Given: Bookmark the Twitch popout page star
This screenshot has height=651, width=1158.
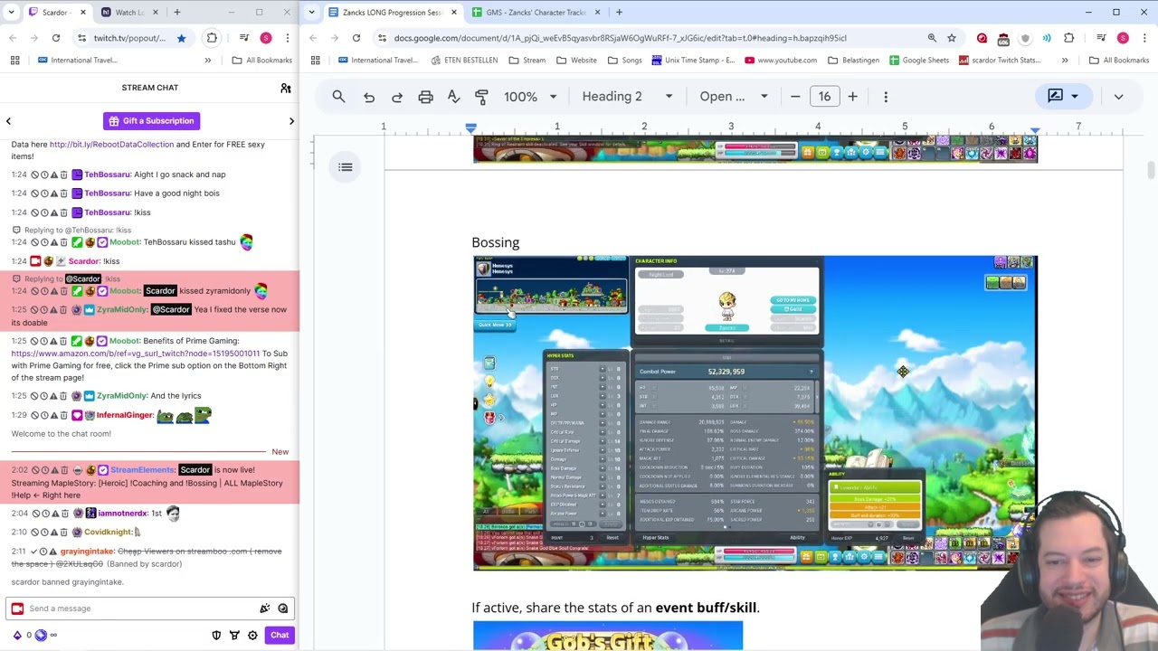Looking at the screenshot, I should pos(181,38).
